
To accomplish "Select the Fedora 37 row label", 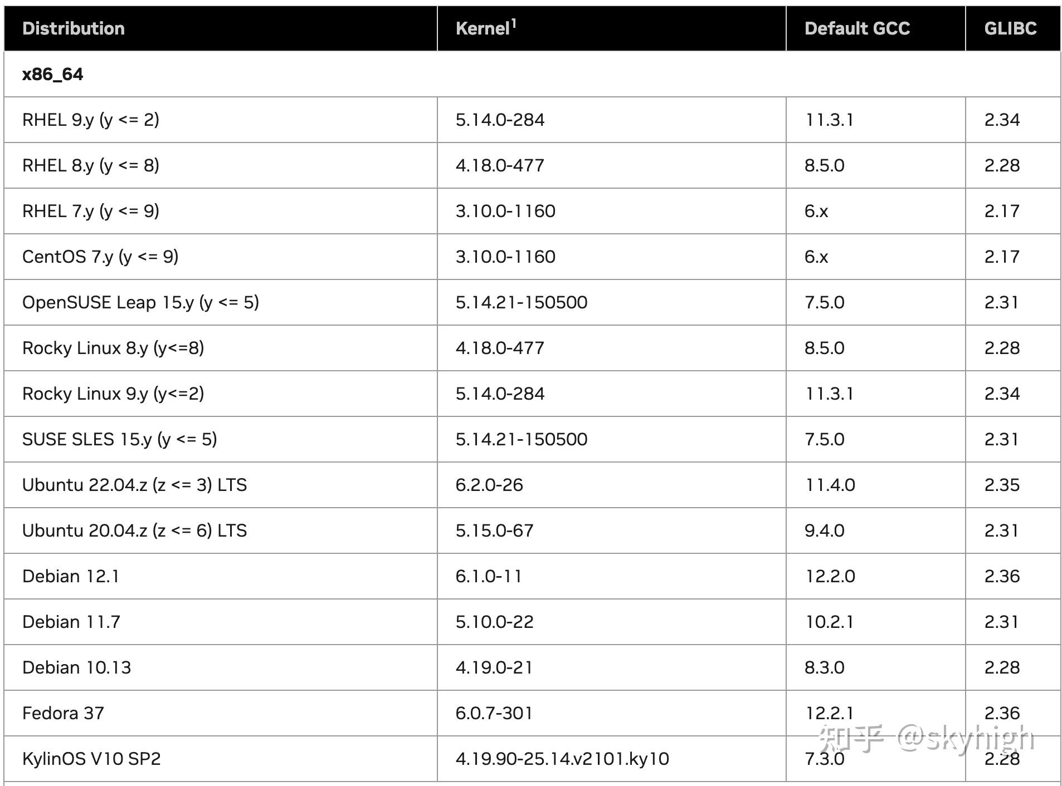I will tap(63, 713).
